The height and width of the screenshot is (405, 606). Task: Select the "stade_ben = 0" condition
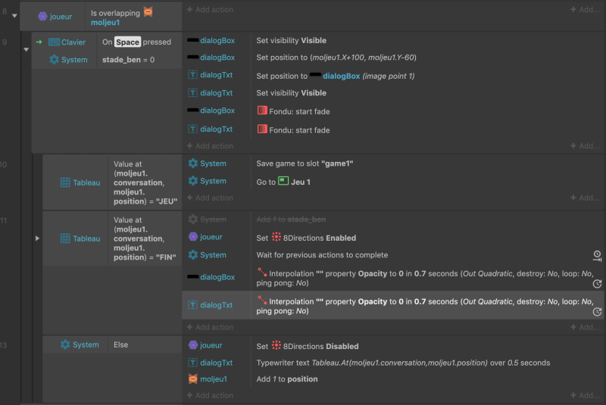pos(128,60)
